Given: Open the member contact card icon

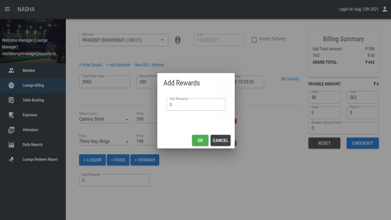Looking at the screenshot, I should 178,40.
